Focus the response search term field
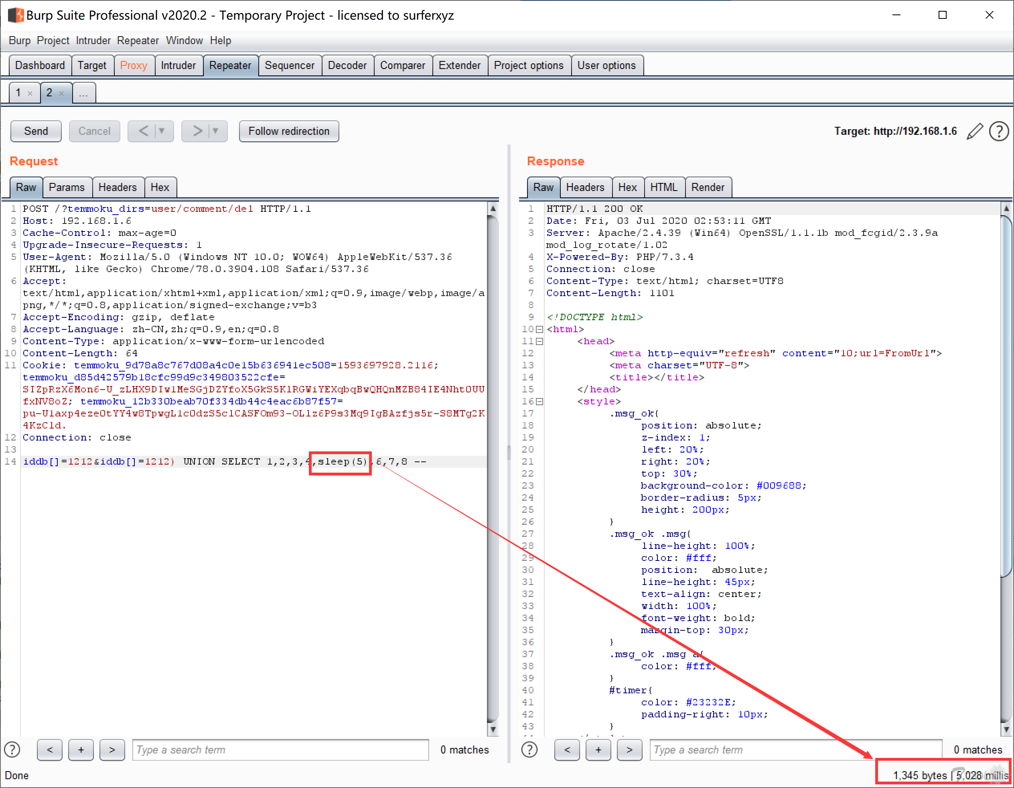Viewport: 1014px width, 788px height. tap(796, 750)
